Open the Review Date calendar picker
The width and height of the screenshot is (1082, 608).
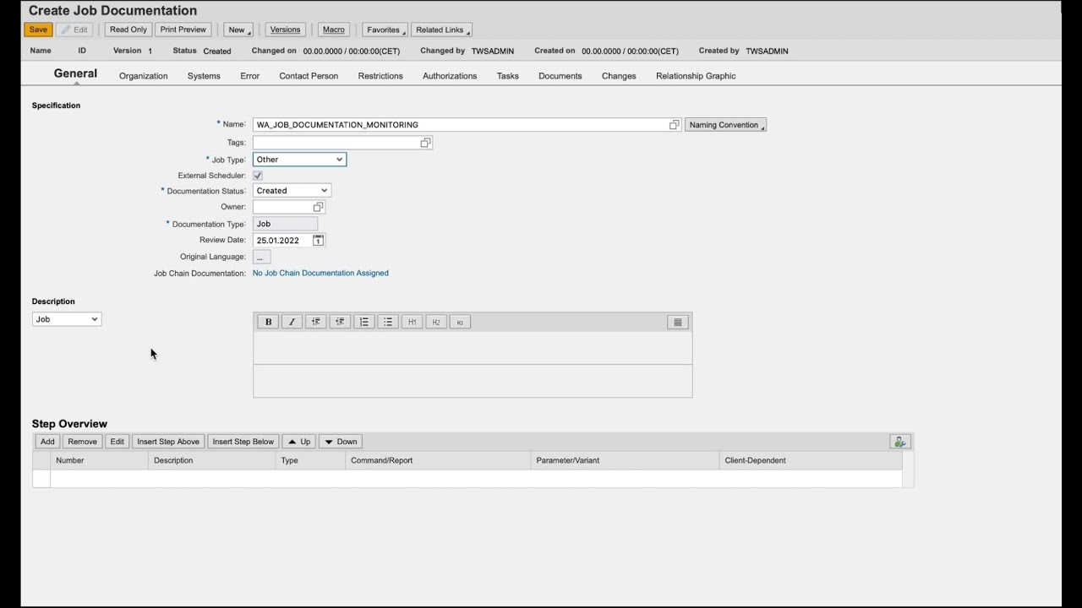(x=318, y=241)
